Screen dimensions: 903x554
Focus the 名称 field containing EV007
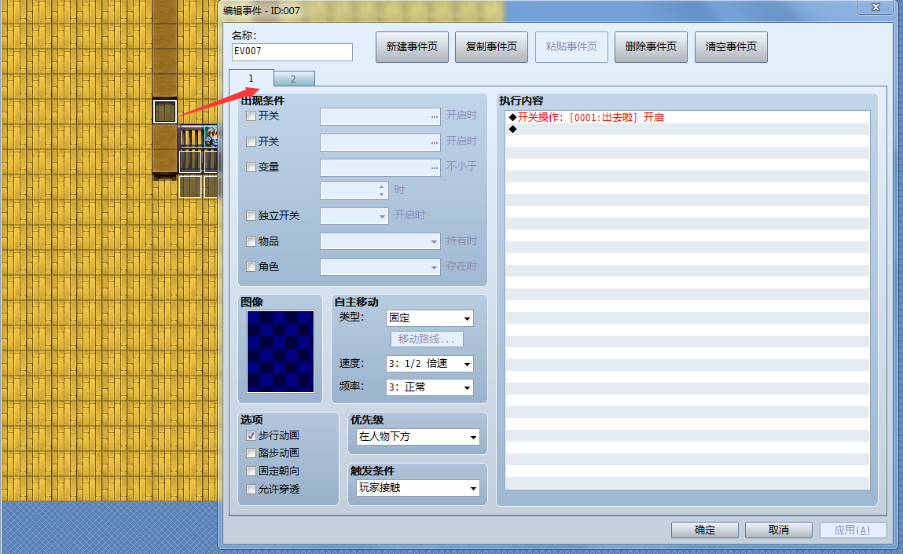(292, 52)
